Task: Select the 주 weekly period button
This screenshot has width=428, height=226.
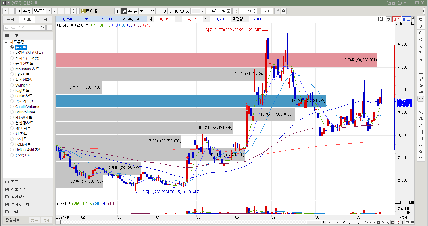Action: click(130, 11)
